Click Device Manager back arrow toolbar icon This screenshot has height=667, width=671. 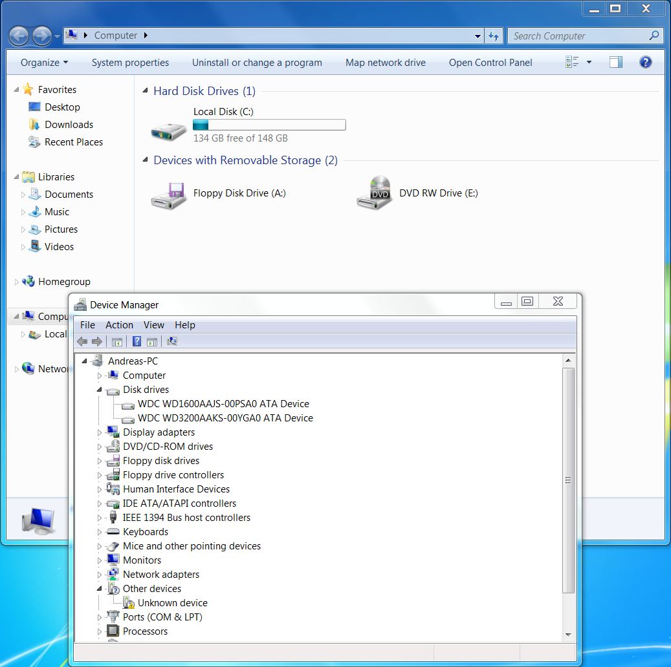(x=82, y=341)
